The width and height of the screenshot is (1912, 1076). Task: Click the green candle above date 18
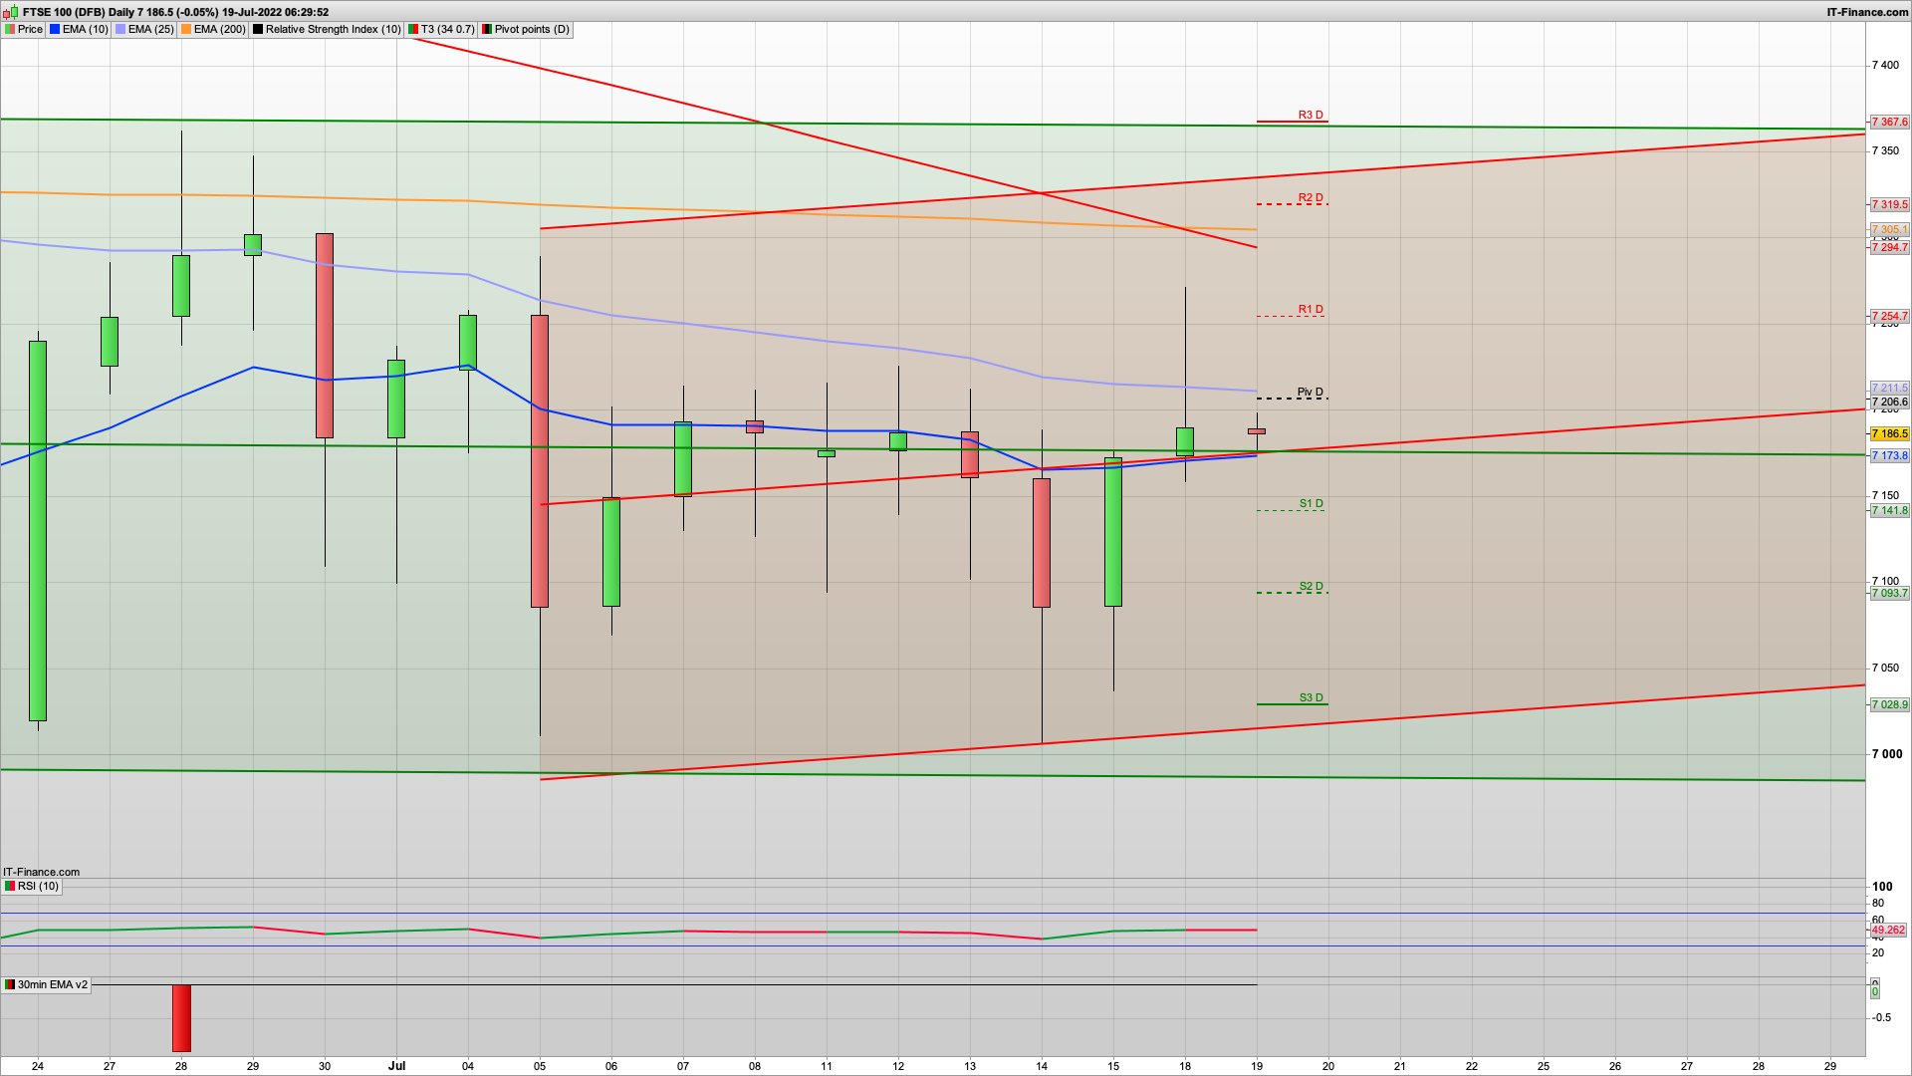1185,442
